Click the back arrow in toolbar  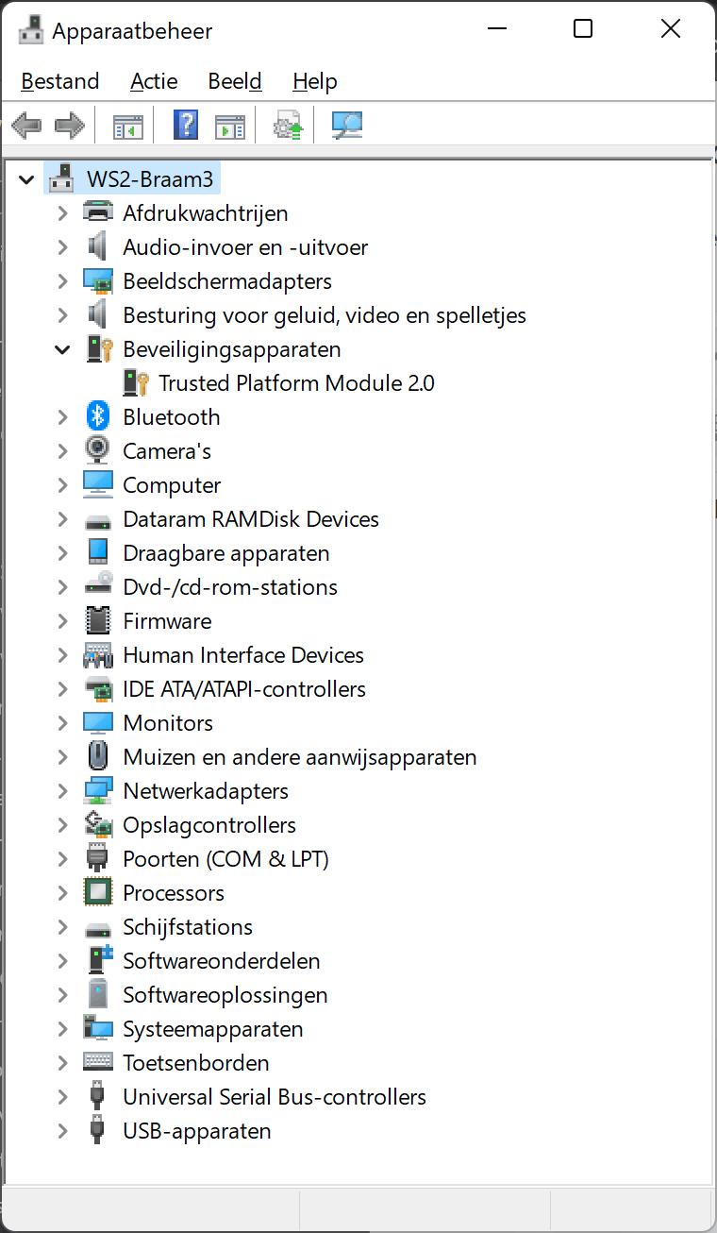(x=26, y=125)
